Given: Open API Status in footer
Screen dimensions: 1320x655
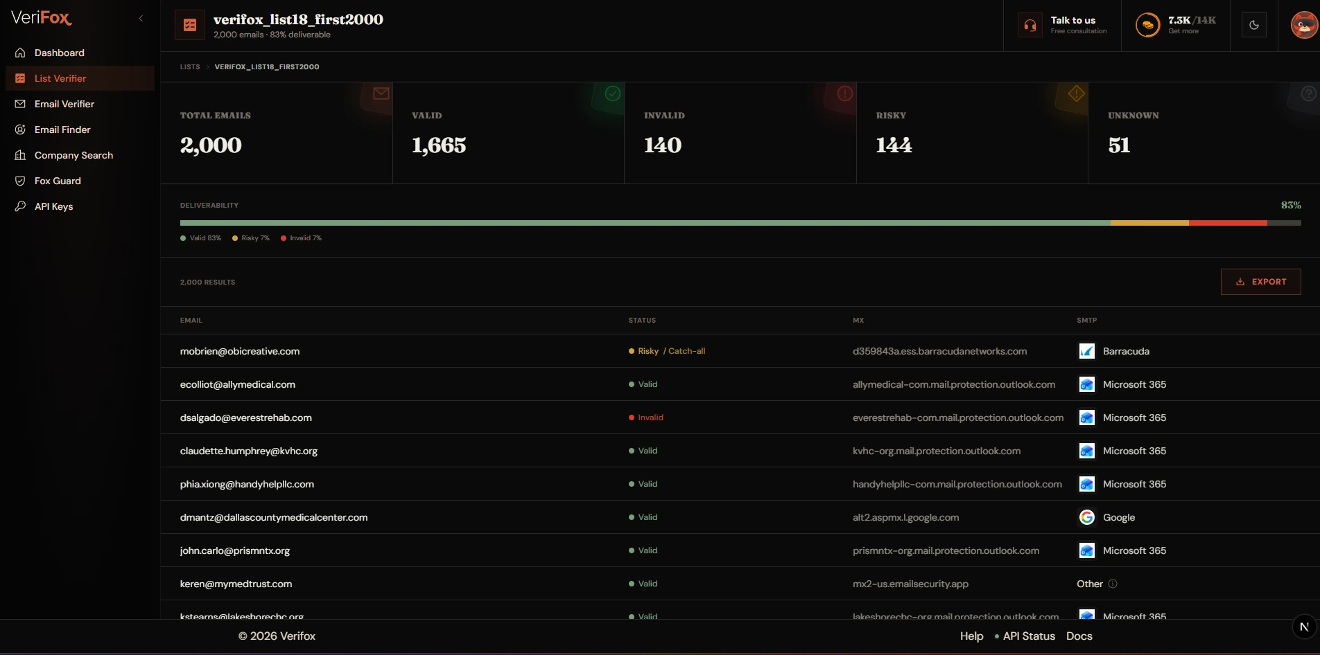Looking at the screenshot, I should pos(1025,636).
